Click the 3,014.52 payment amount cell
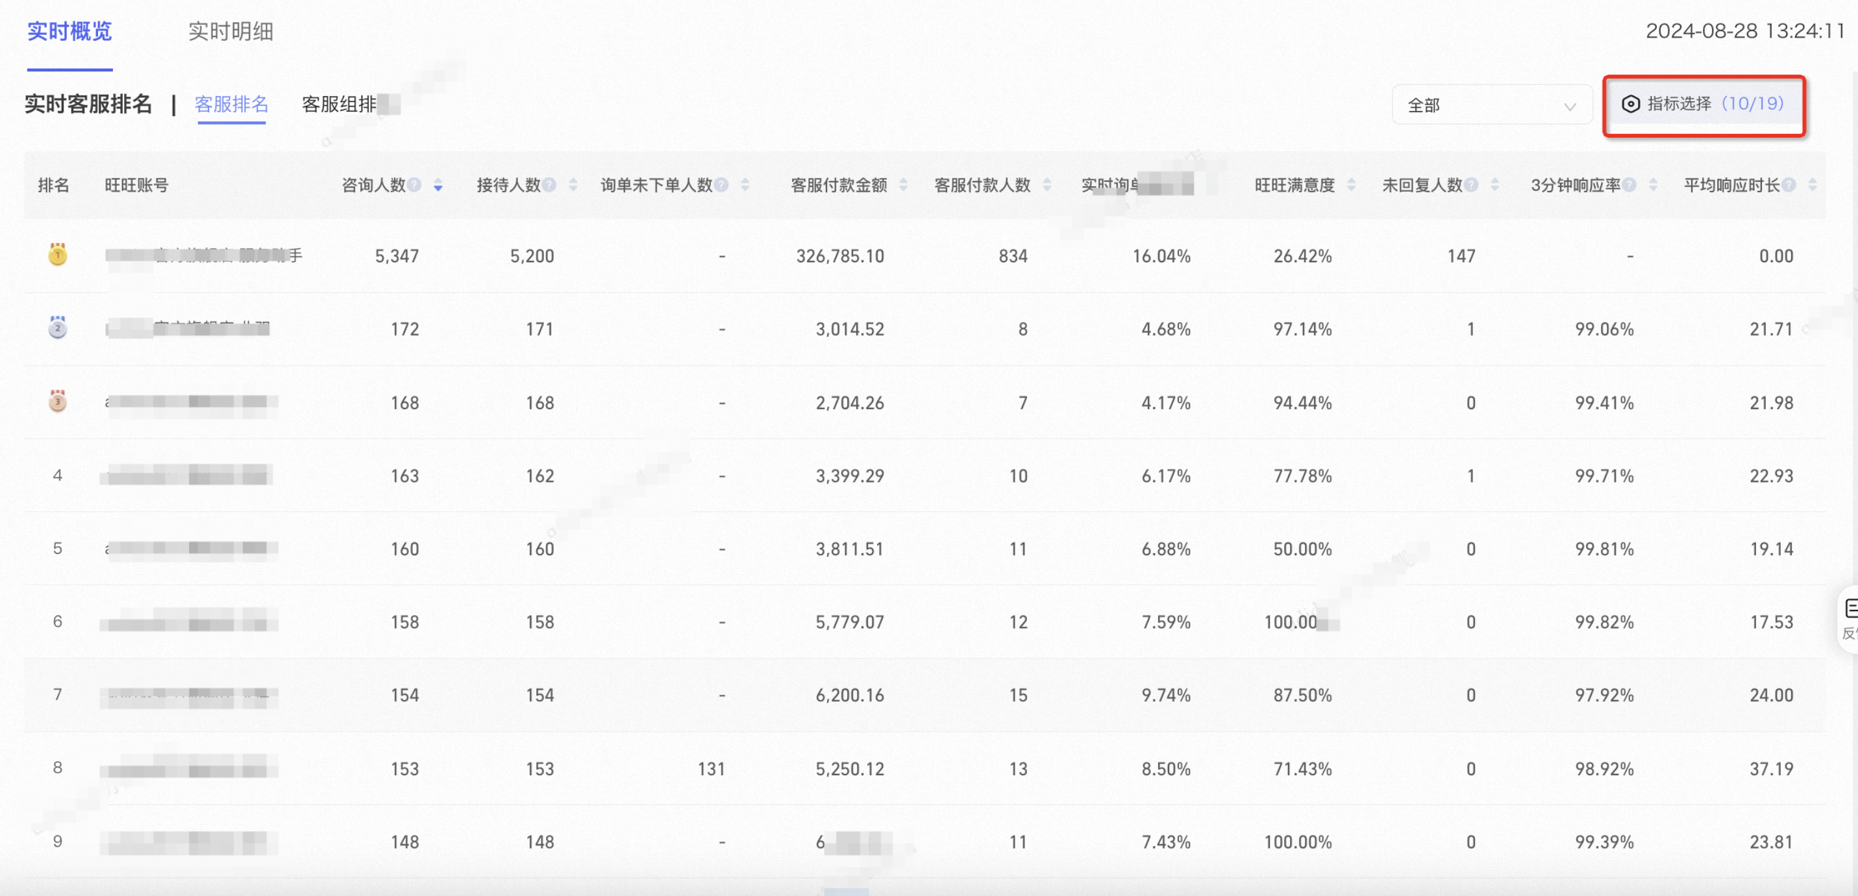1858x896 pixels. click(x=850, y=330)
